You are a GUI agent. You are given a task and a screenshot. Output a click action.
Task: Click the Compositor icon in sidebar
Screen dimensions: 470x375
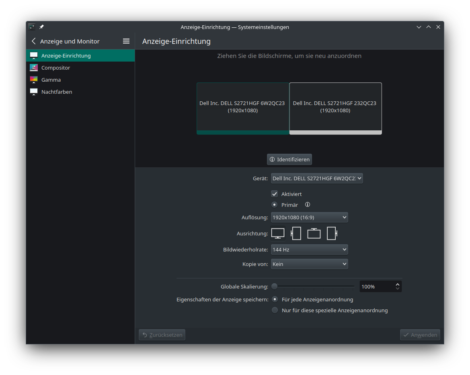click(34, 68)
